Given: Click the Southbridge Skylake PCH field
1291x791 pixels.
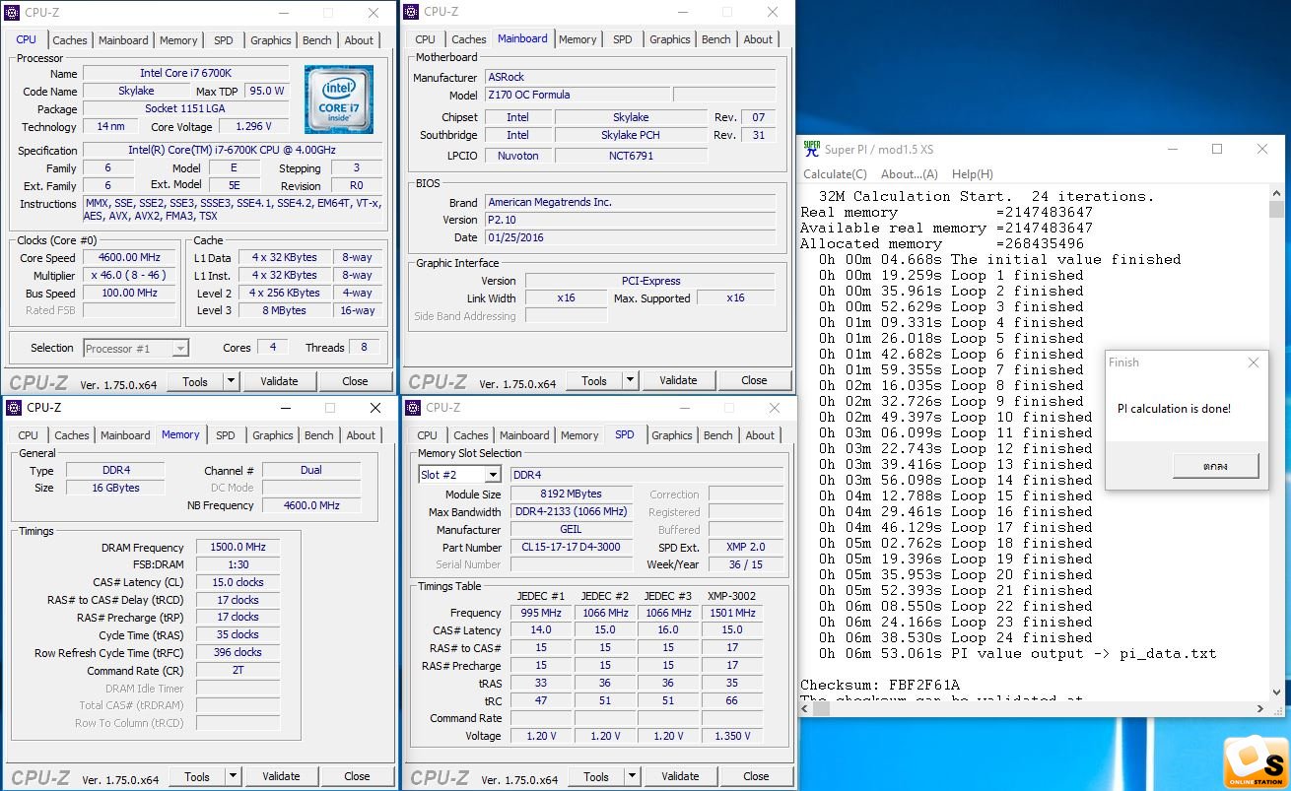Looking at the screenshot, I should point(631,135).
